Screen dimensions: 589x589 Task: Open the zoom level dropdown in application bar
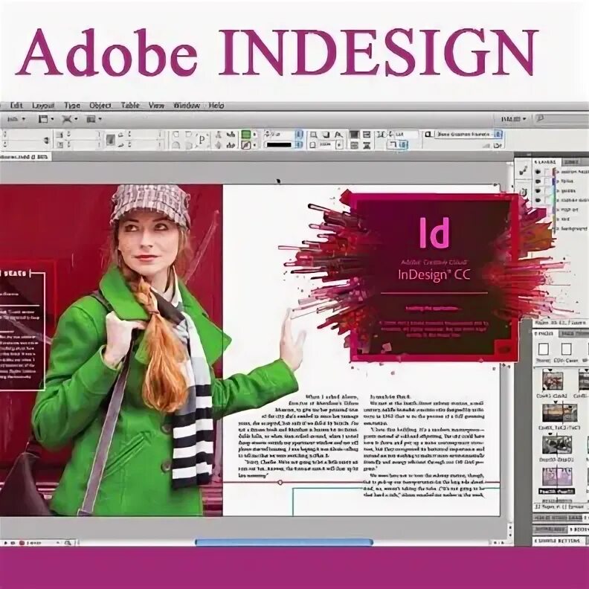(16, 119)
